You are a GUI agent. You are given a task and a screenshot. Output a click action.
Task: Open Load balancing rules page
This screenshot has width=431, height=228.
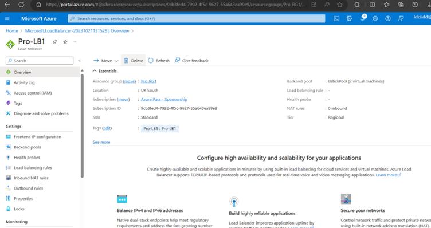[x=33, y=168]
